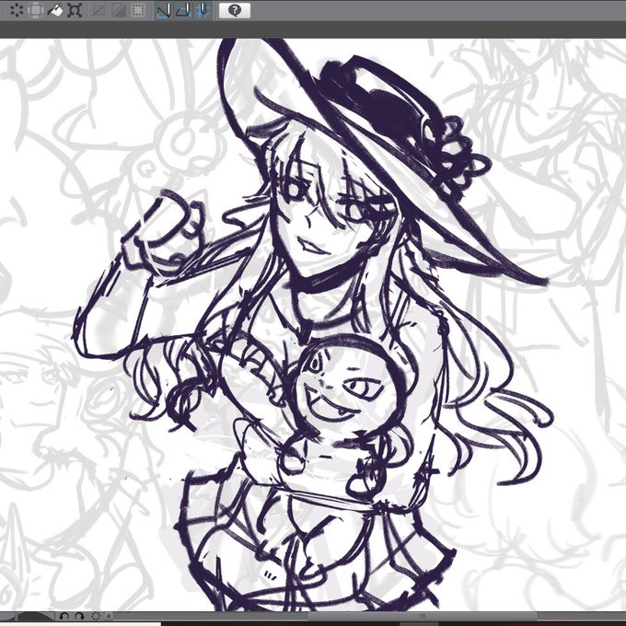Click the first greyed-out diagonal hatch icon

coord(99,10)
